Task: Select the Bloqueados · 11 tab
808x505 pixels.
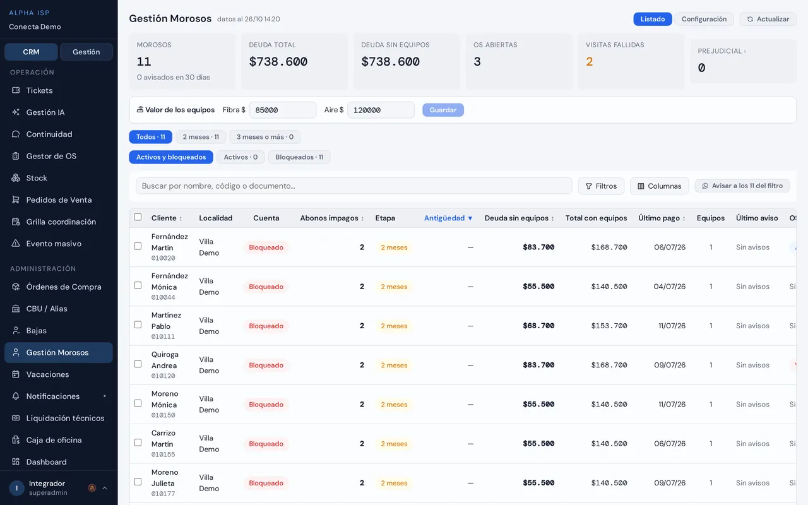Action: click(299, 157)
